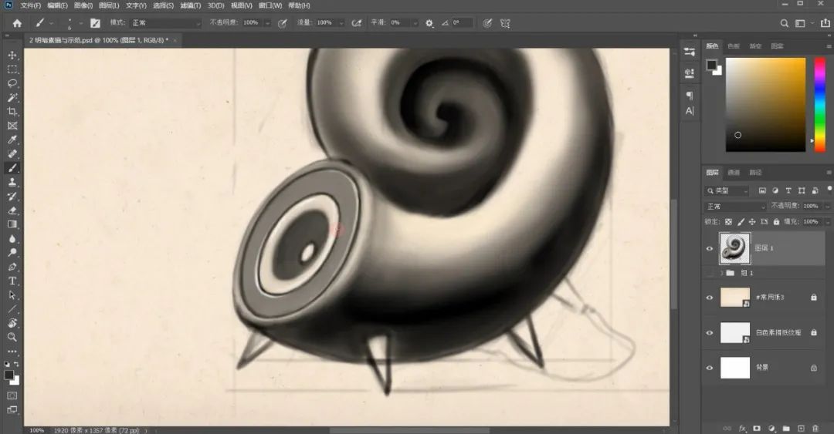Screen dimensions: 834x434
Task: Select the Lasso tool
Action: pos(12,83)
